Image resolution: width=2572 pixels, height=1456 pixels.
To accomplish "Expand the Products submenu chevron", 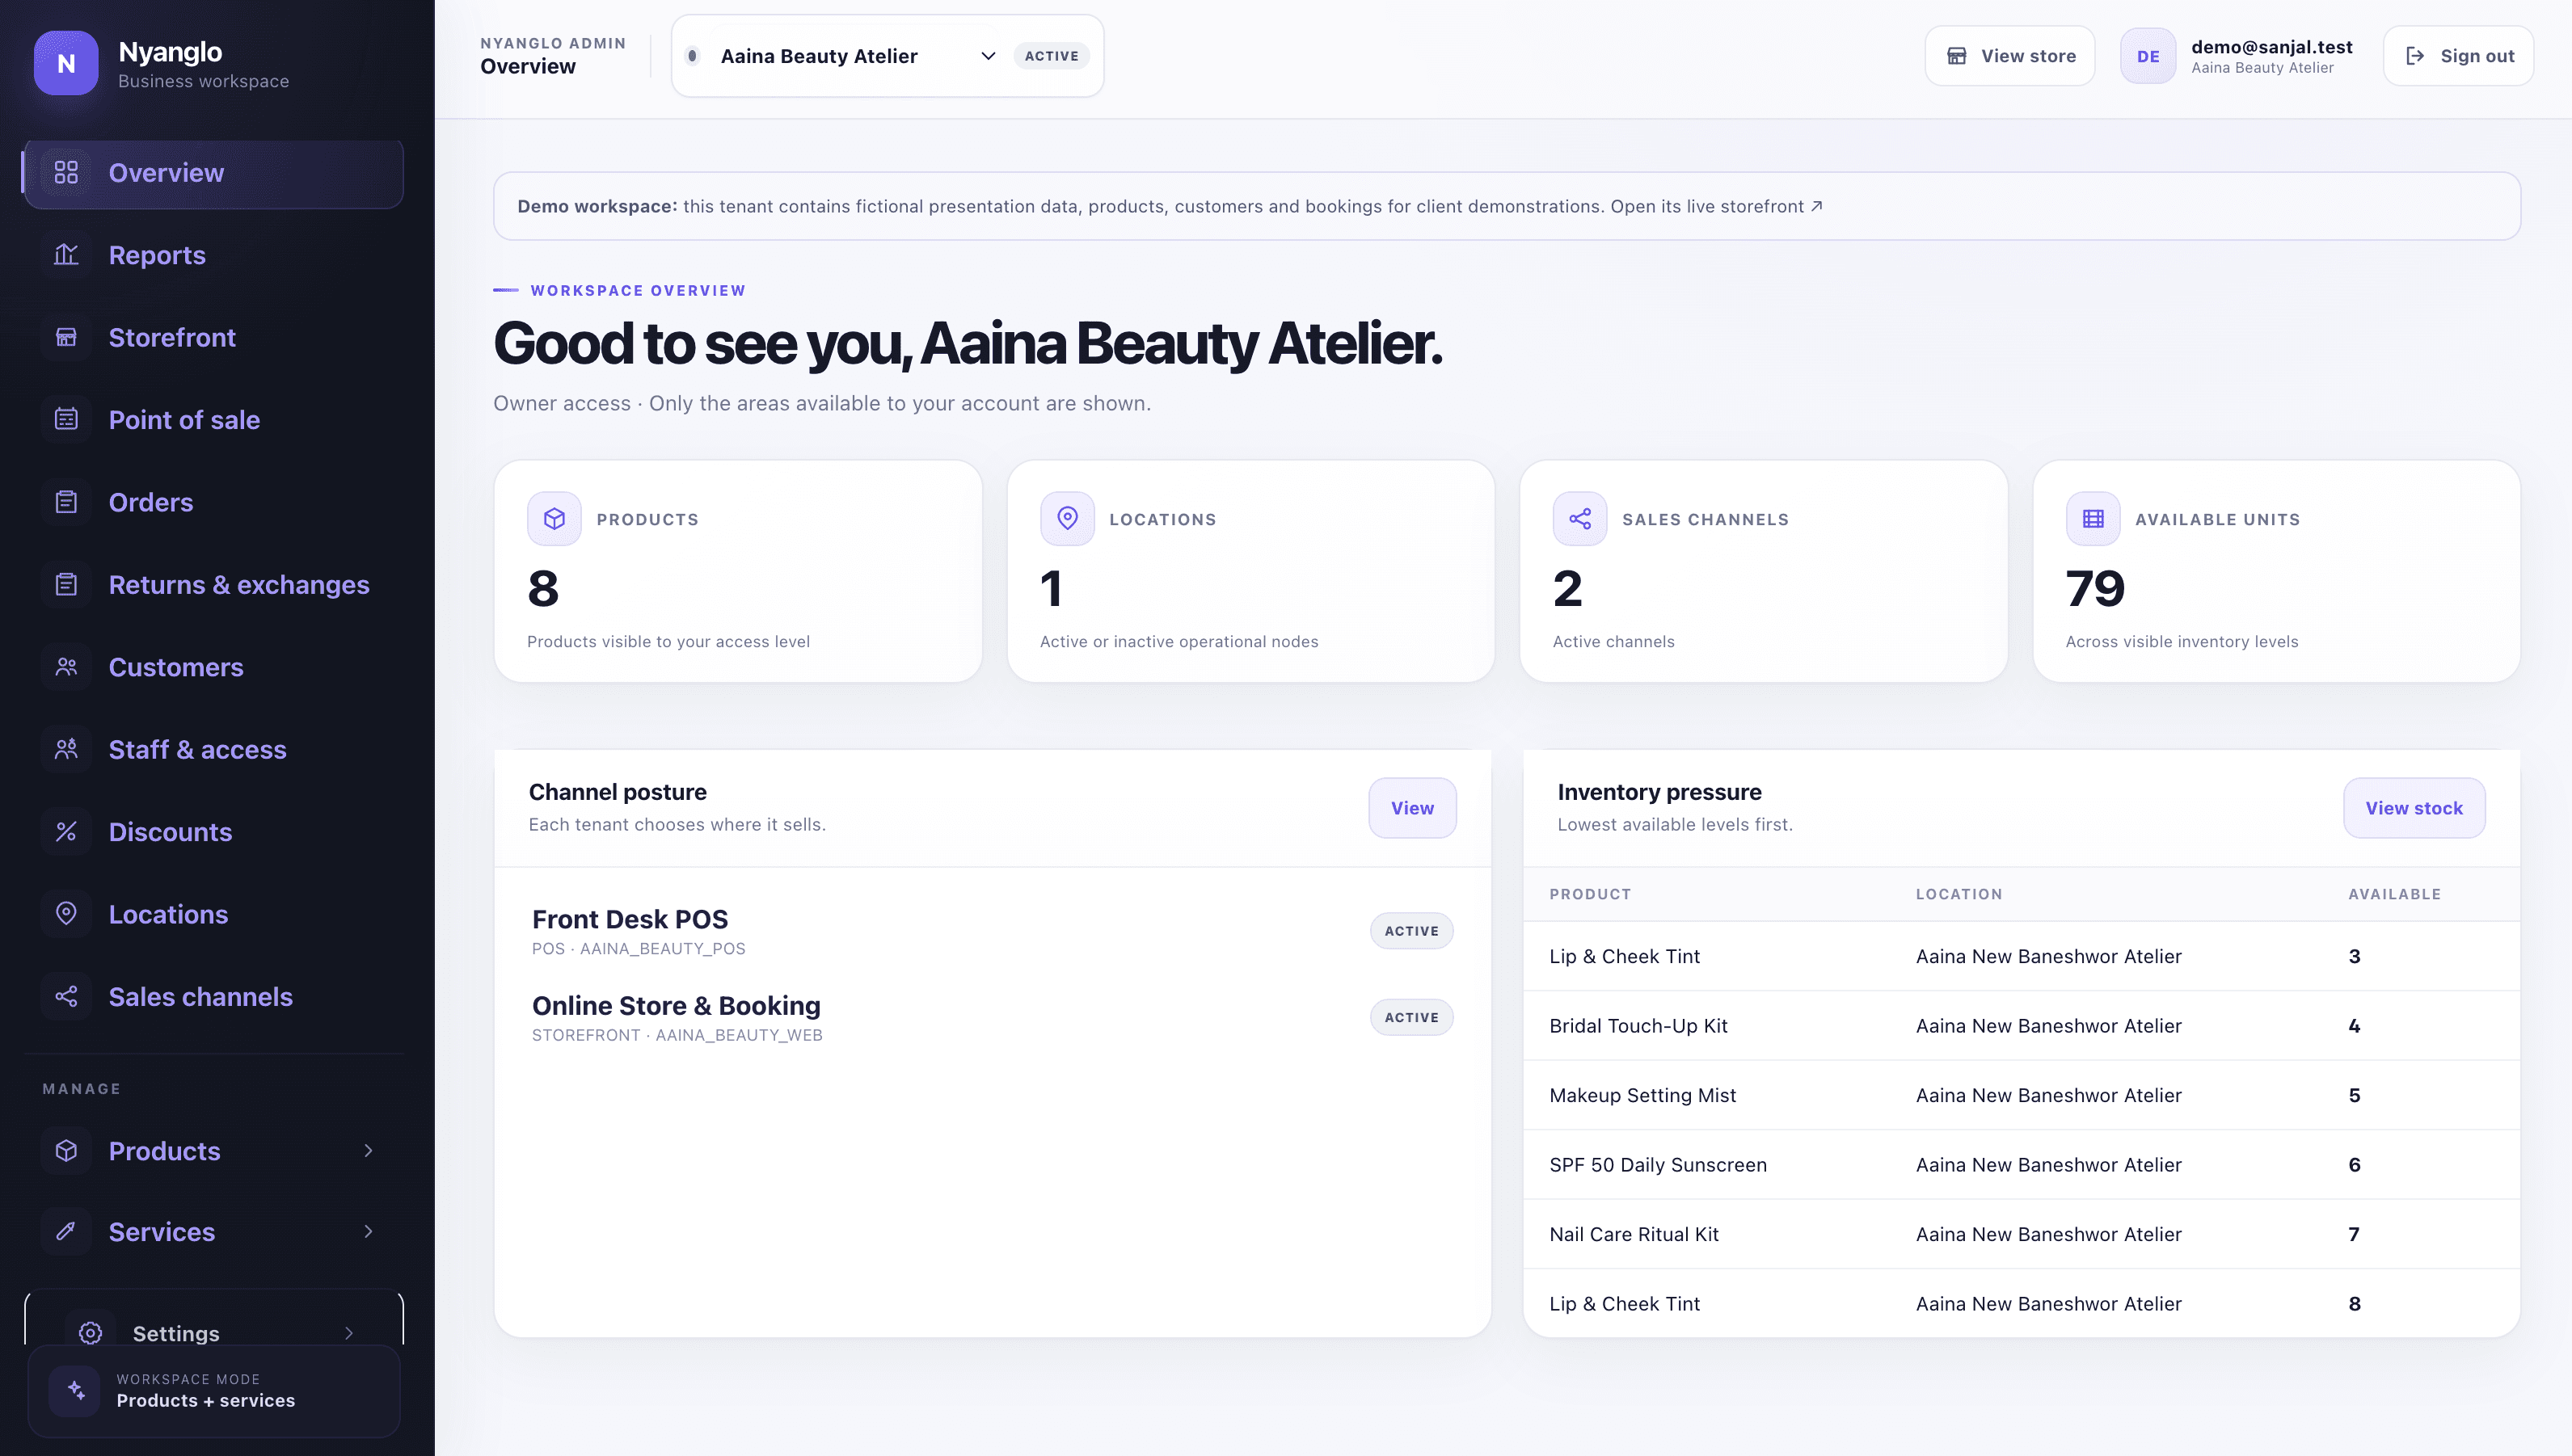I will pyautogui.click(x=368, y=1151).
